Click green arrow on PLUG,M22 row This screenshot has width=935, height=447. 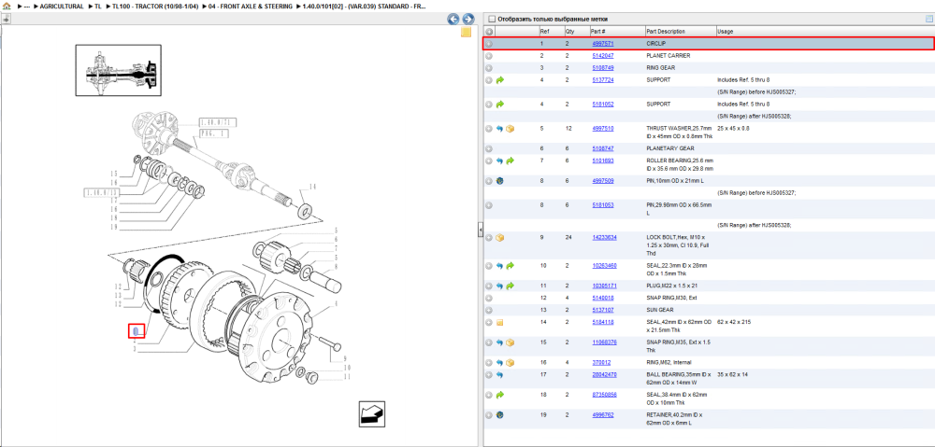click(x=510, y=286)
